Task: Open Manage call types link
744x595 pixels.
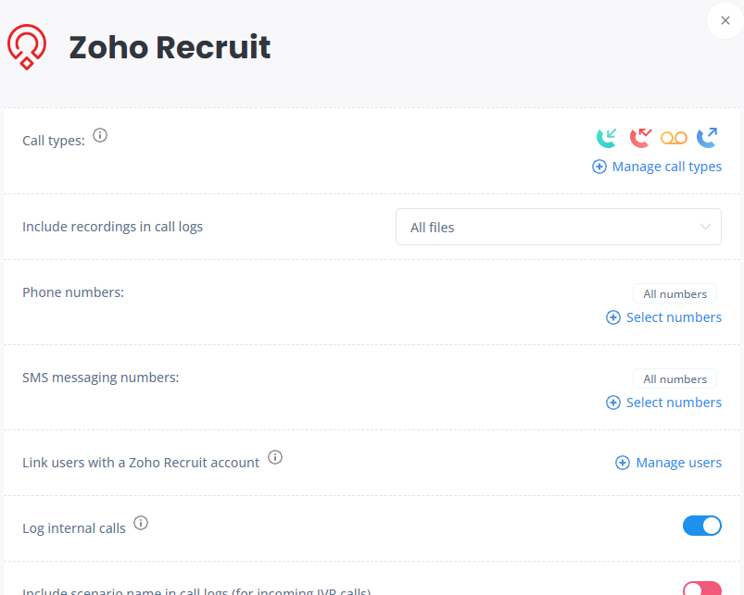Action: click(657, 167)
